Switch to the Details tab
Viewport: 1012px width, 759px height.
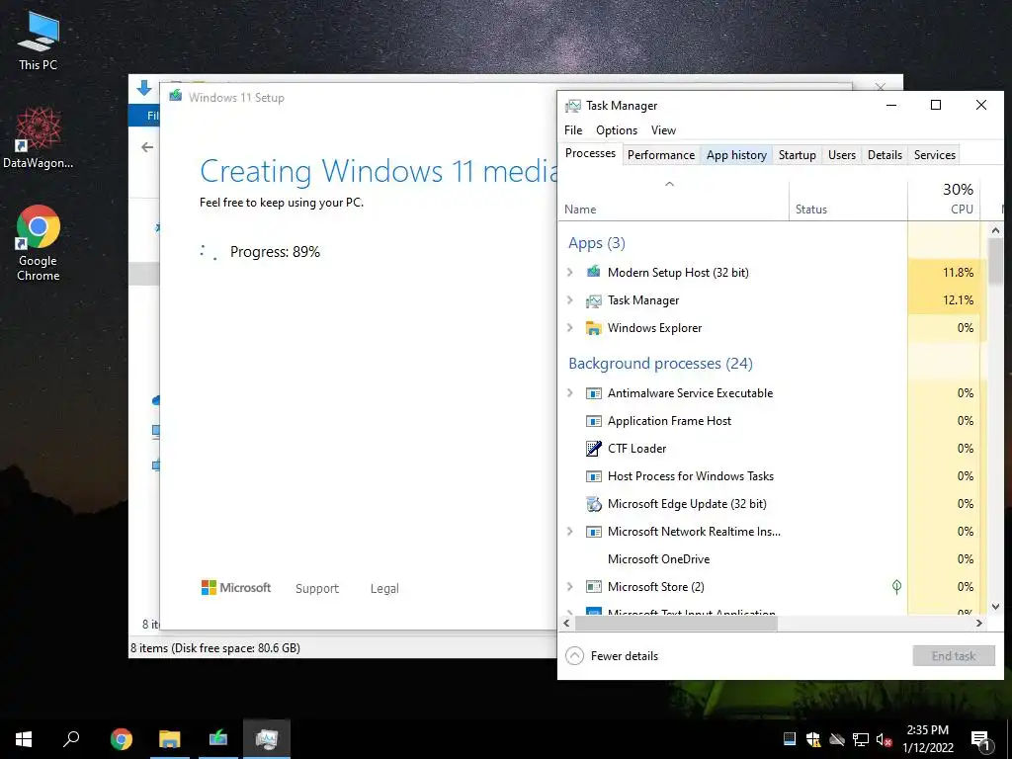885,155
